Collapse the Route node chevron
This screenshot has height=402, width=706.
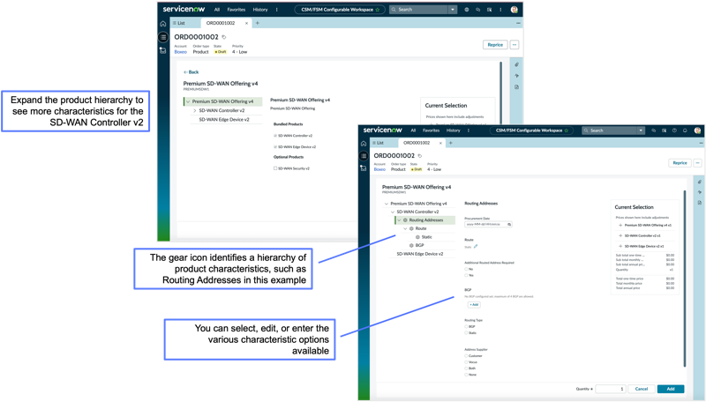(405, 229)
